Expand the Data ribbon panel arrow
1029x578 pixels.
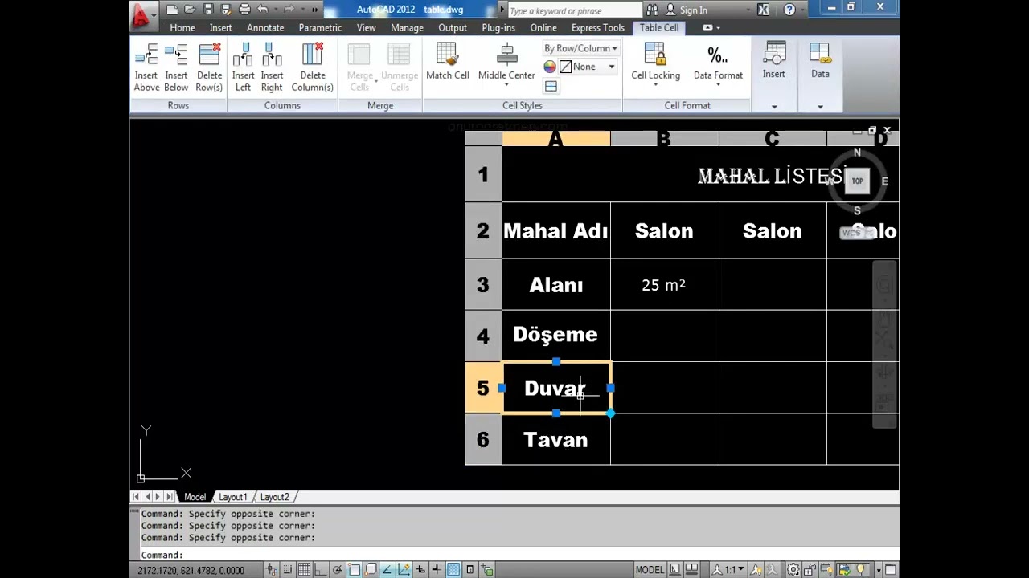820,106
